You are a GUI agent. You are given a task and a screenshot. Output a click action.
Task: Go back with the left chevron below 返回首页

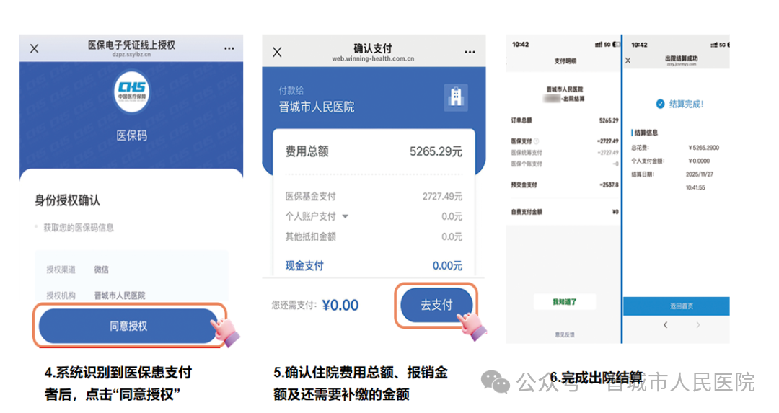(665, 324)
